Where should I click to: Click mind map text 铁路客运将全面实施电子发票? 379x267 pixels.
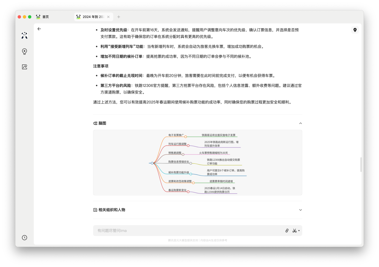(x=219, y=135)
